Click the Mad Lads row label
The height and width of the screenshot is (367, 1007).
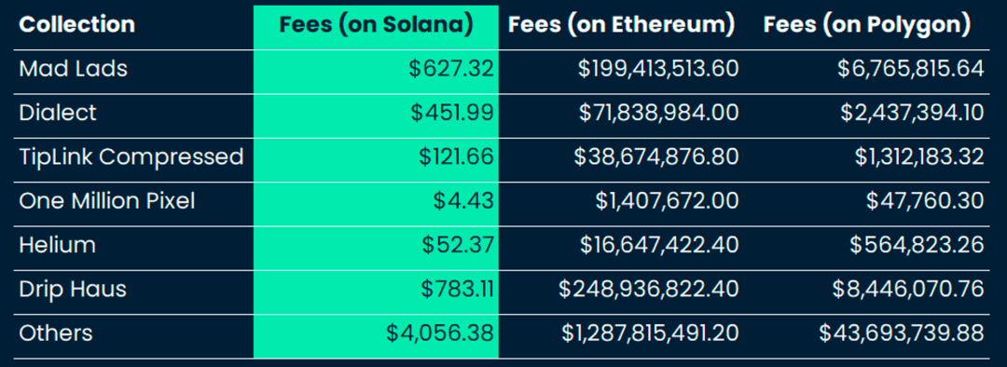74,69
